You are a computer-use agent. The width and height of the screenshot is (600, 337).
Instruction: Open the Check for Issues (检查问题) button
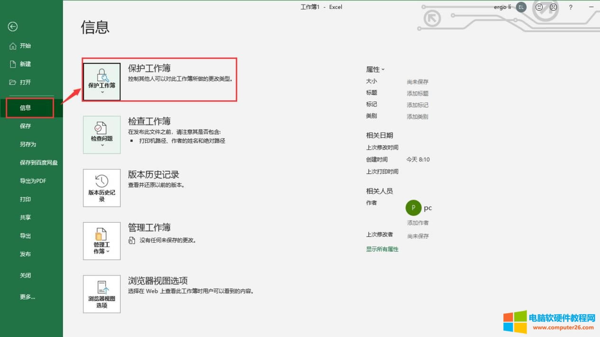pos(102,135)
